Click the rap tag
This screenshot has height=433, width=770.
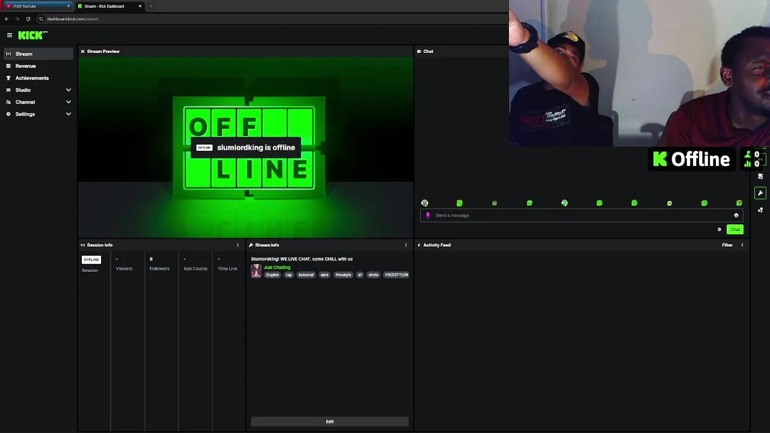[x=289, y=275]
